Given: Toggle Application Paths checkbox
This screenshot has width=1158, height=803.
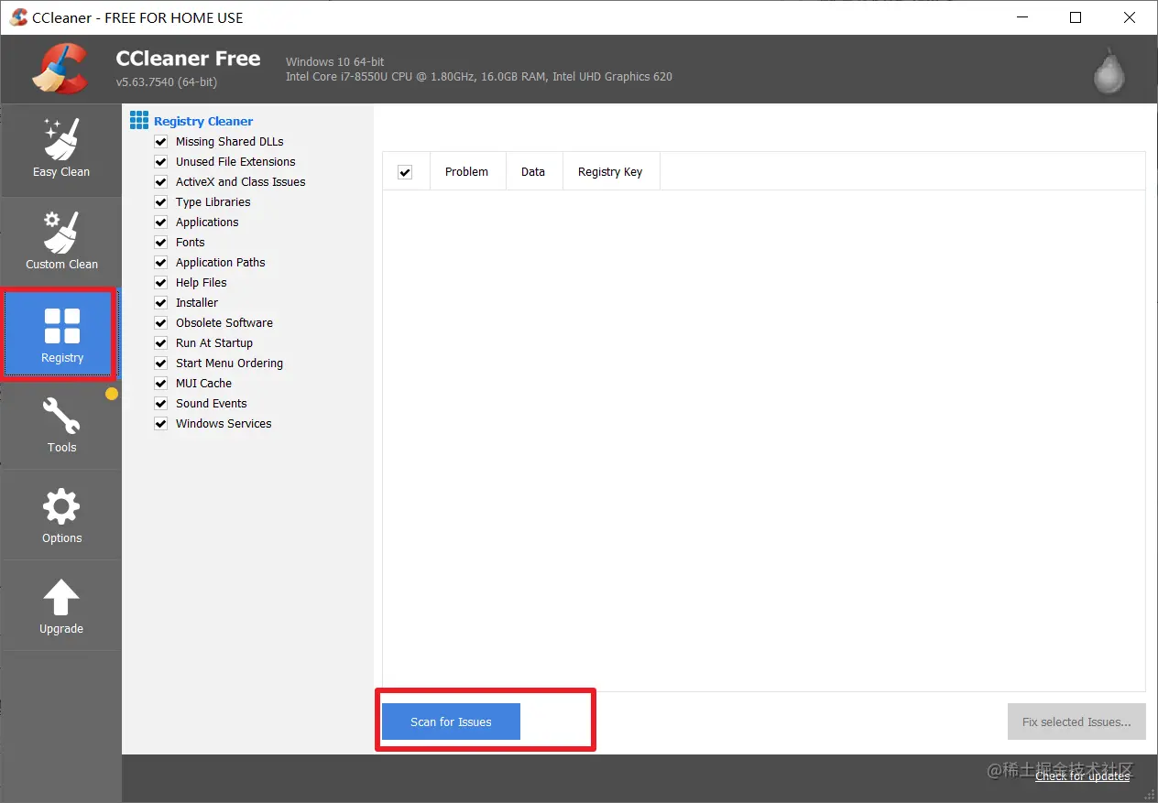Looking at the screenshot, I should pyautogui.click(x=161, y=263).
